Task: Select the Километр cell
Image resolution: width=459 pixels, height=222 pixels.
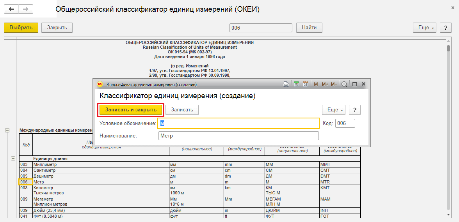Action: tap(101, 190)
